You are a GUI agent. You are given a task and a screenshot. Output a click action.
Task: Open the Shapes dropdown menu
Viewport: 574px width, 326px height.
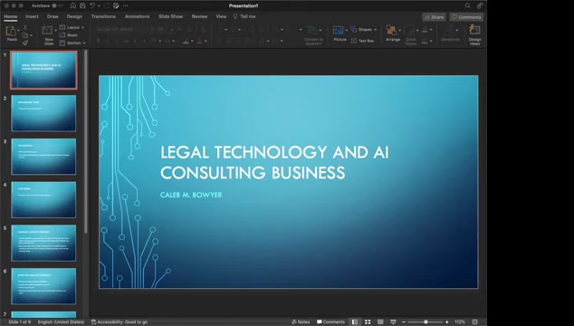pos(364,30)
